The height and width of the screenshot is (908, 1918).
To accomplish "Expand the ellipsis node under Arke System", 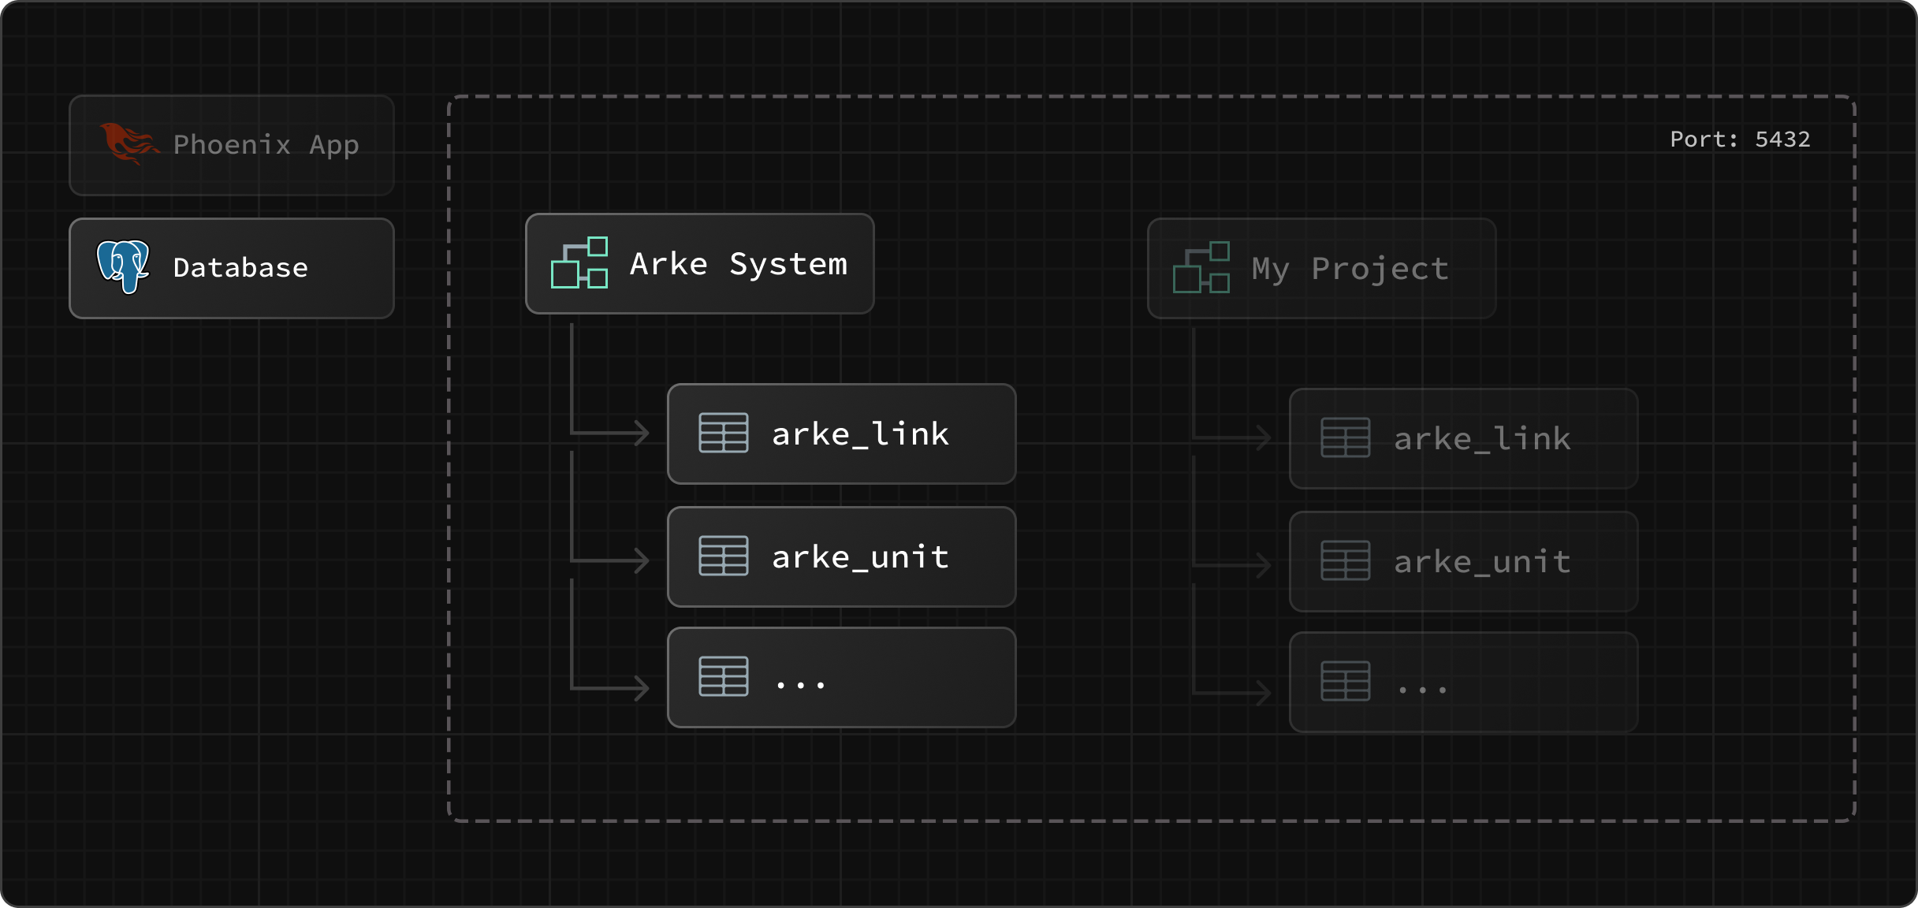I will point(840,678).
